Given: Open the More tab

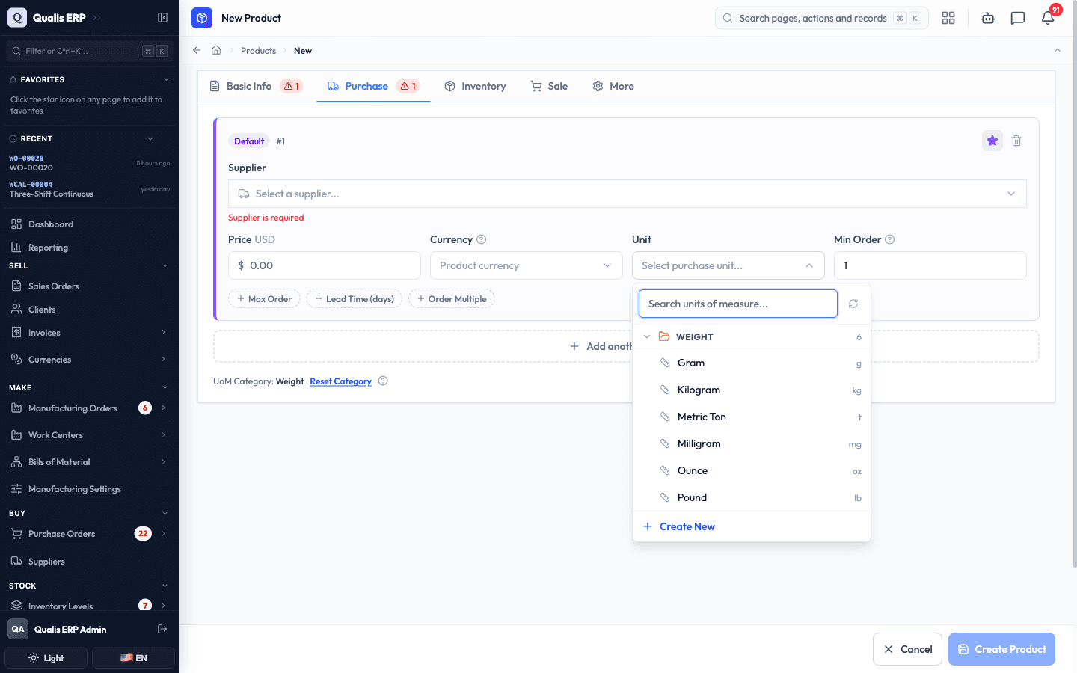Looking at the screenshot, I should pyautogui.click(x=613, y=86).
